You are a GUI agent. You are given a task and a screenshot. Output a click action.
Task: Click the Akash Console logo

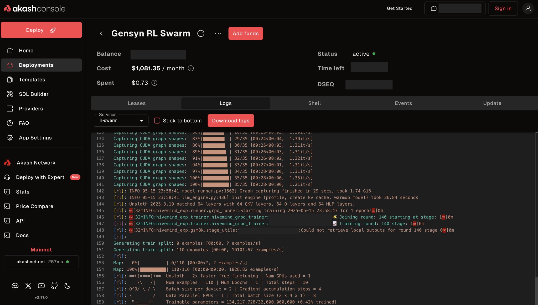(34, 8)
